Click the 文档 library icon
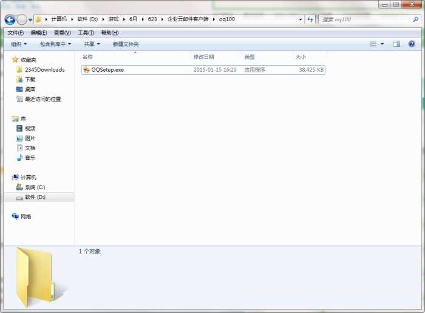This screenshot has height=313, width=425. coord(19,148)
